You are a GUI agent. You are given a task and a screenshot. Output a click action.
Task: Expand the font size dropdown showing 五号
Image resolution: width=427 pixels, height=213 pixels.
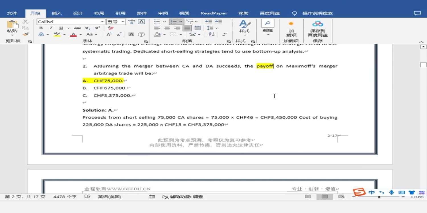(123, 22)
